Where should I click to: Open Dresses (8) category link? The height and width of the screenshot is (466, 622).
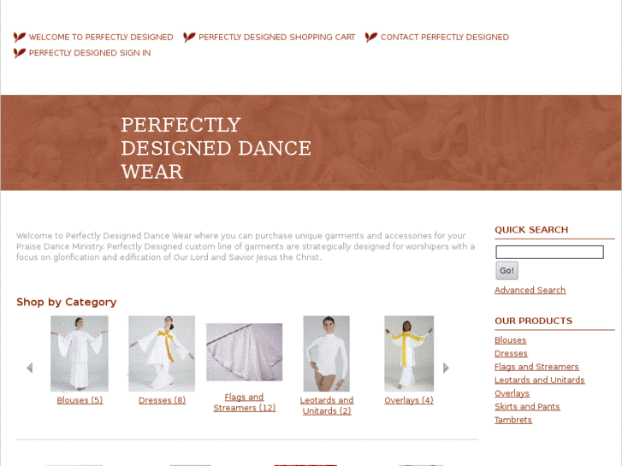tap(163, 400)
